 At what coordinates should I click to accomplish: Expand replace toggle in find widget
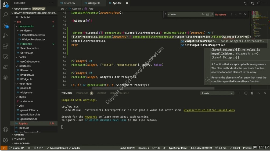pyautogui.click(x=165, y=14)
